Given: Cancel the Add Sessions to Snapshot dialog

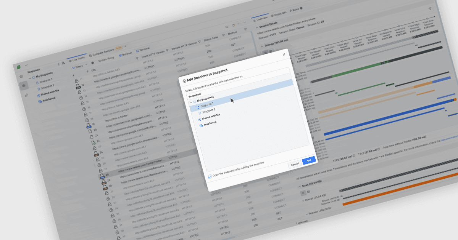Looking at the screenshot, I should (295, 164).
